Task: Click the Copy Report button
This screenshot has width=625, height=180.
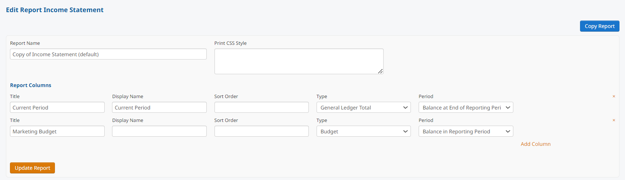Action: coord(600,26)
